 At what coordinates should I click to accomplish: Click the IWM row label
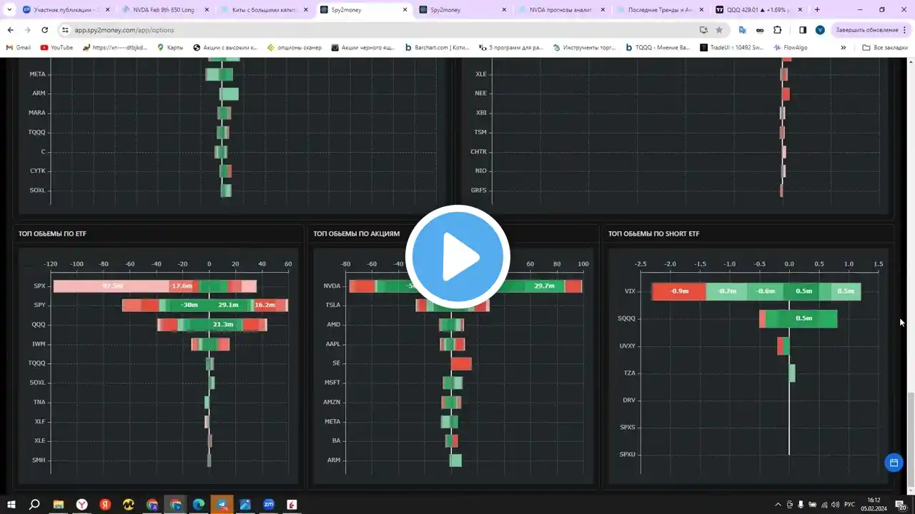39,344
